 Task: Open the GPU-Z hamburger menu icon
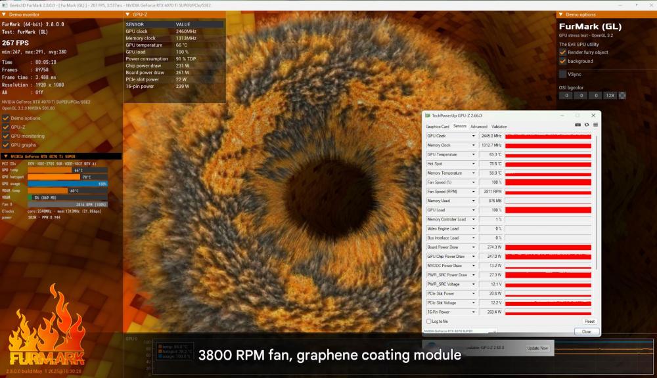pos(595,125)
